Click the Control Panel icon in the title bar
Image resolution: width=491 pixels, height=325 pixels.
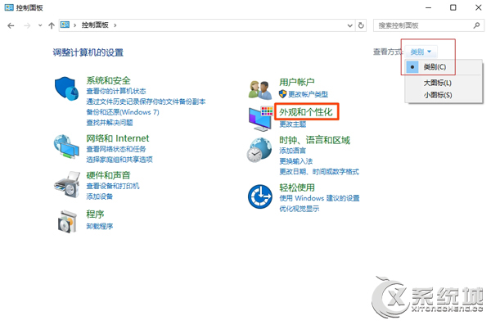(9, 7)
